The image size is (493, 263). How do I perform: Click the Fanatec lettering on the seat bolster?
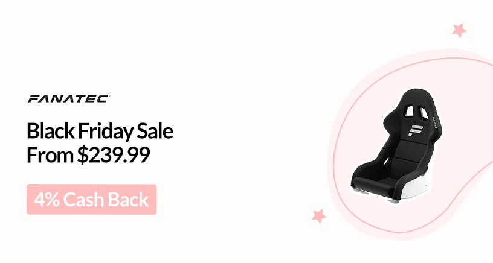click(434, 122)
